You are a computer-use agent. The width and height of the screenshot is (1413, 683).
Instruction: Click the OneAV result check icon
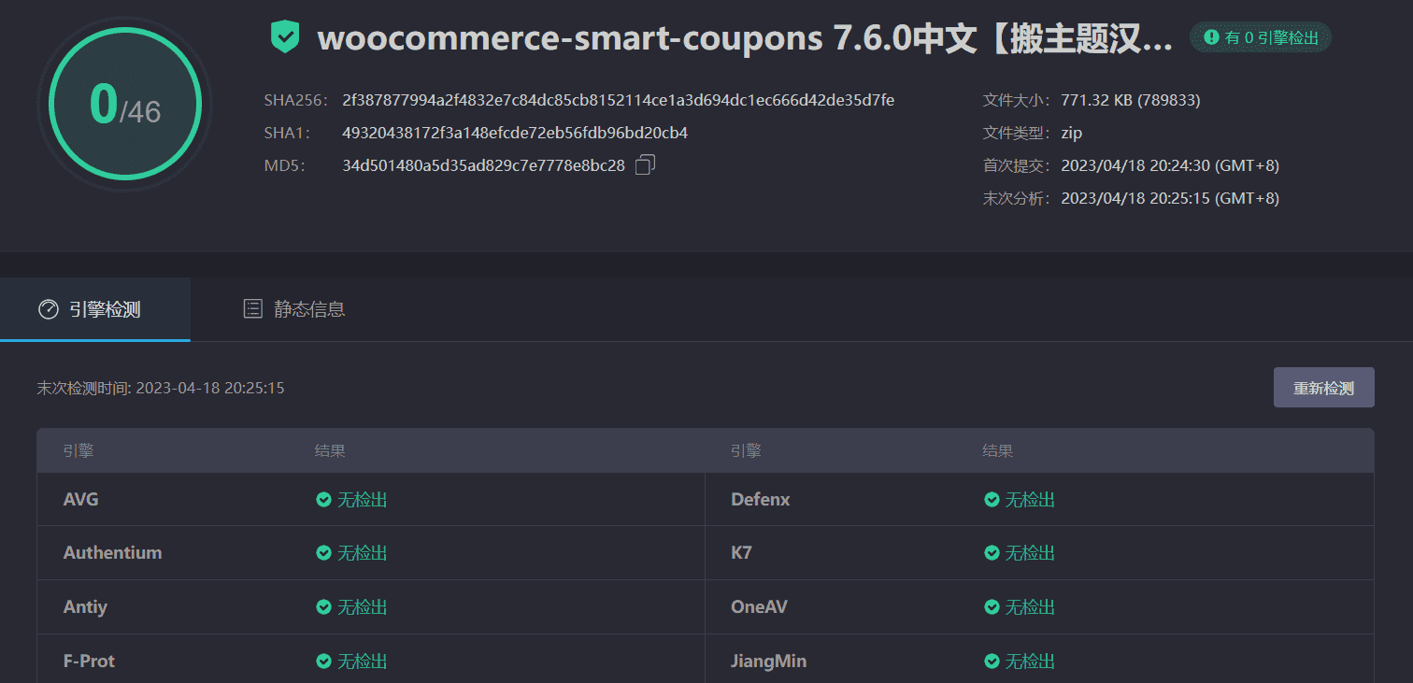click(x=992, y=607)
